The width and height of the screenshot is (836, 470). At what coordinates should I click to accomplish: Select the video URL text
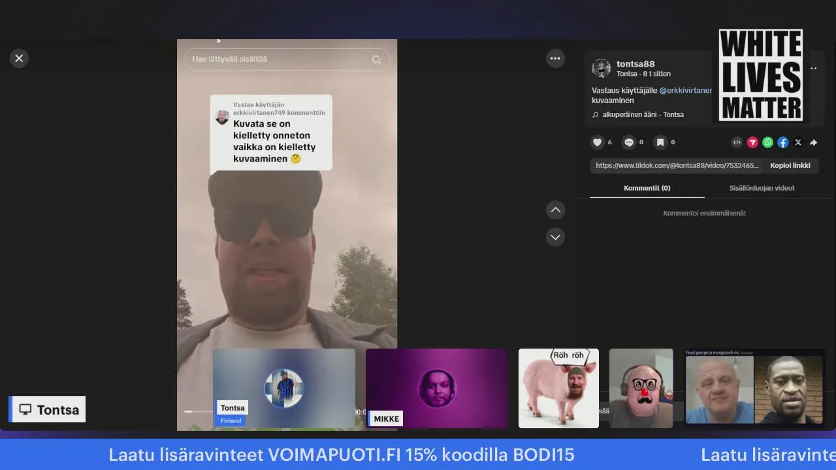[677, 165]
